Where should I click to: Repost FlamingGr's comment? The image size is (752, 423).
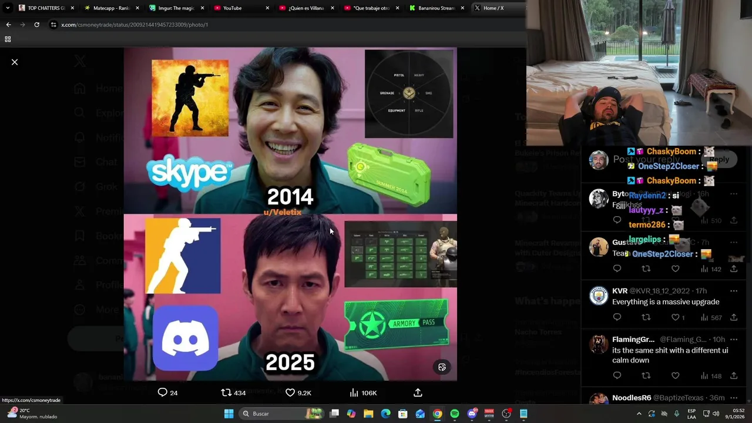click(x=646, y=375)
